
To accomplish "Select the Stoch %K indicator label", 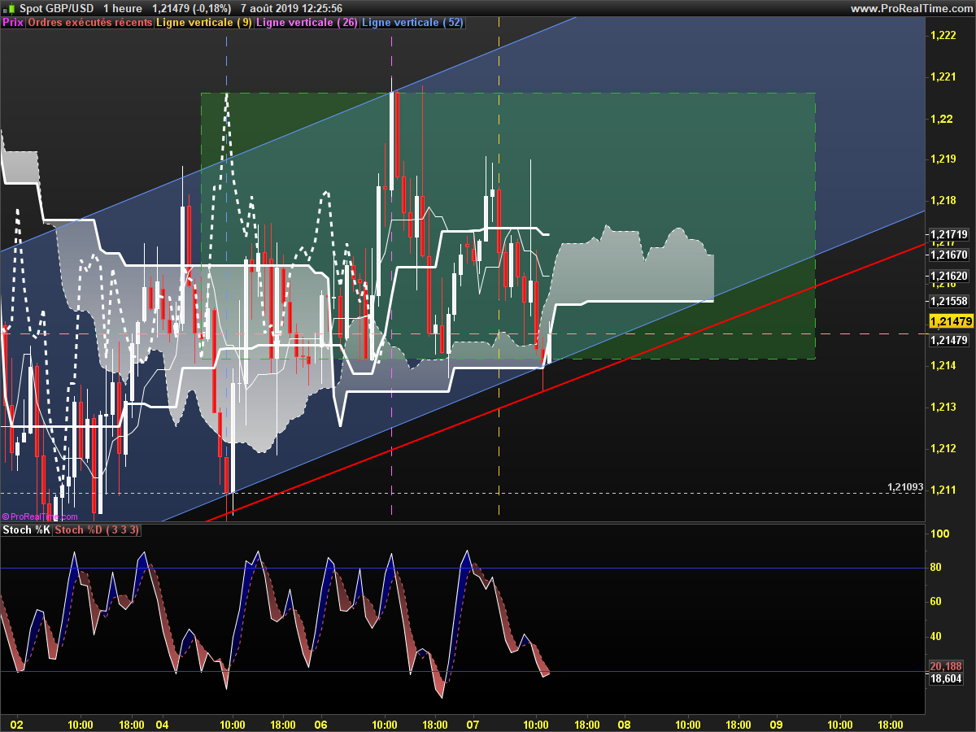I will tap(27, 530).
